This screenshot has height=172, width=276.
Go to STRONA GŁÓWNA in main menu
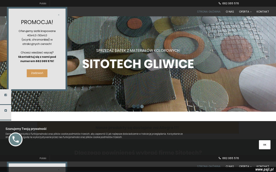[209, 12]
